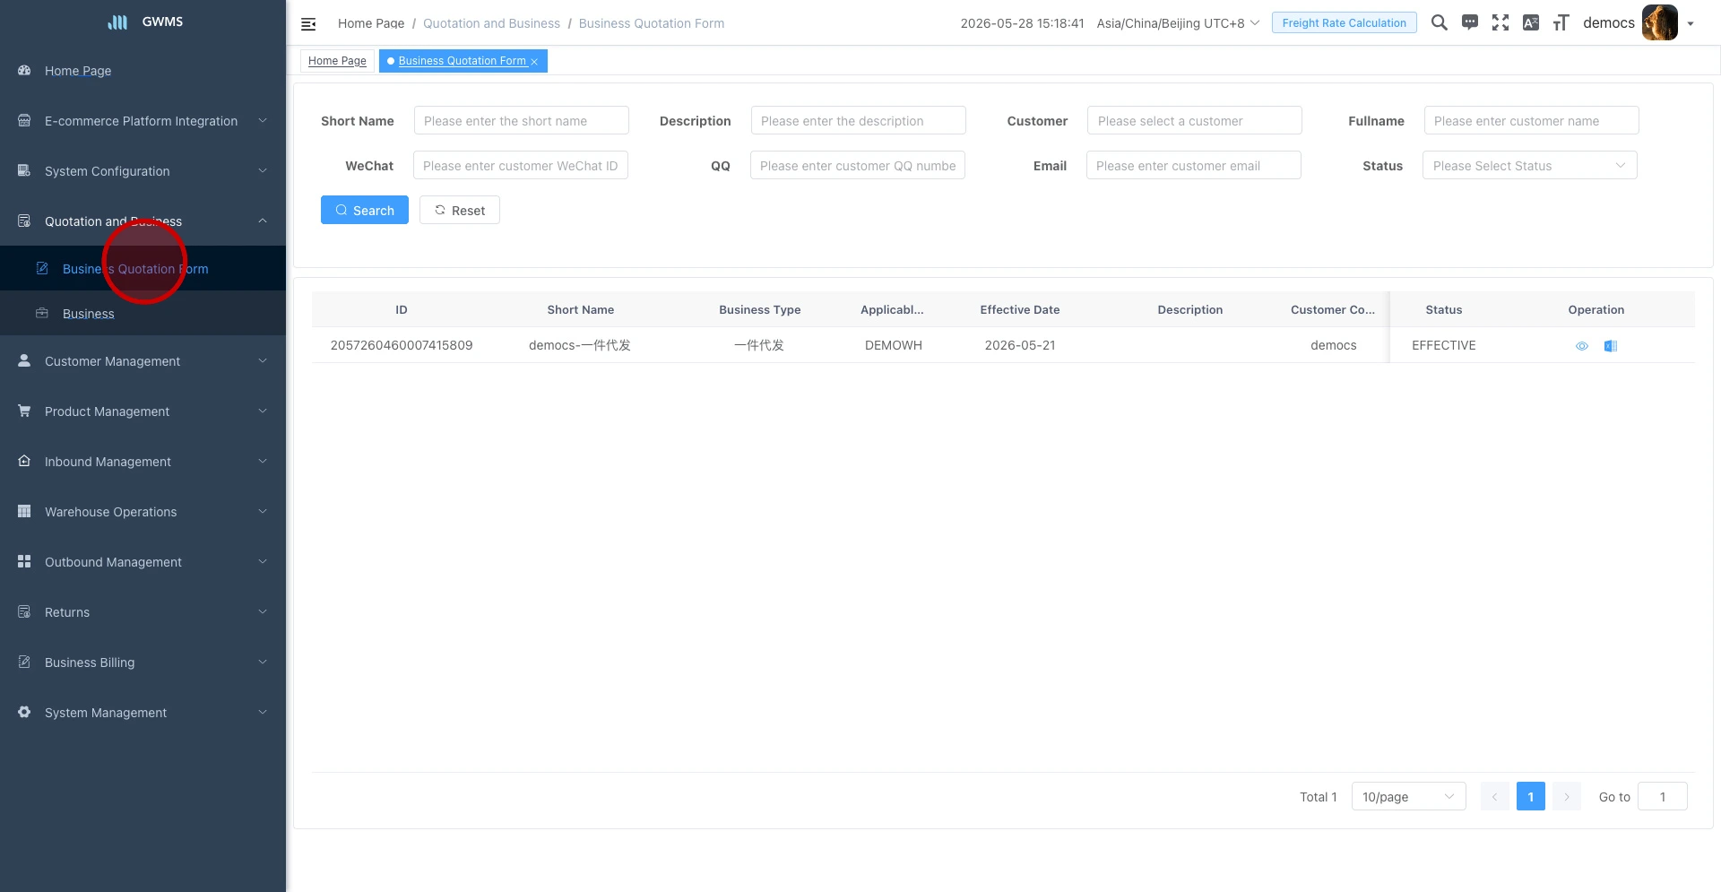Open Home Page in the sidebar

tap(143, 70)
